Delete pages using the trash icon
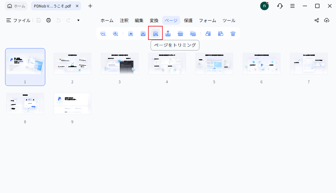336x193 pixels. [233, 33]
